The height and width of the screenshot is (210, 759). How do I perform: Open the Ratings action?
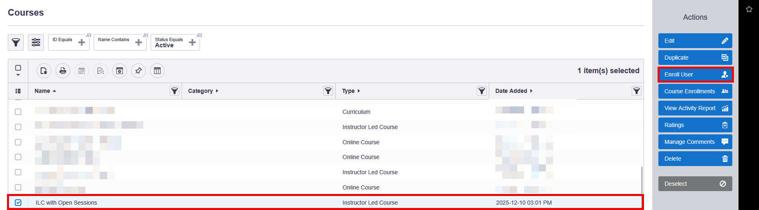(x=695, y=125)
